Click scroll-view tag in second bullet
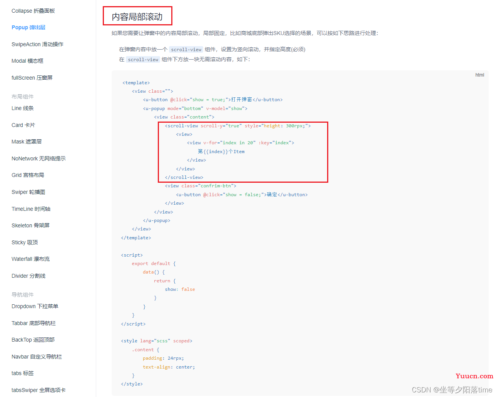Image resolution: width=498 pixels, height=397 pixels. 143,60
